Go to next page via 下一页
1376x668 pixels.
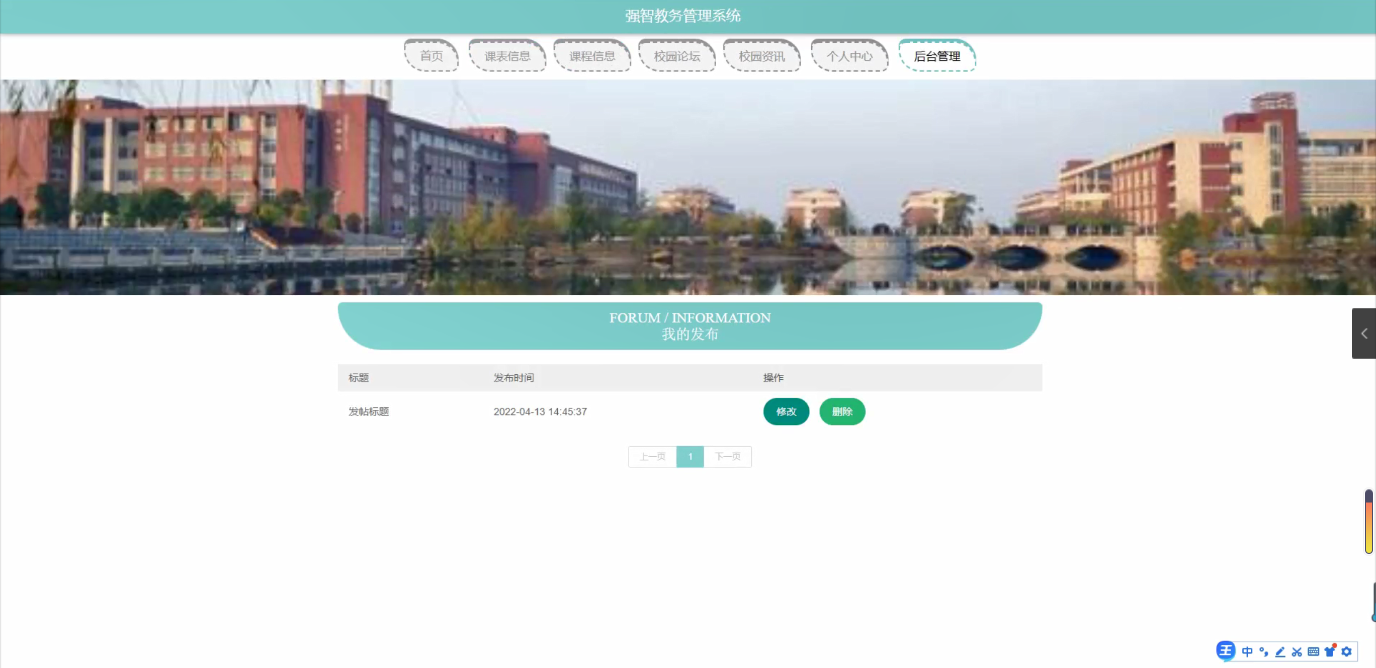pos(728,457)
